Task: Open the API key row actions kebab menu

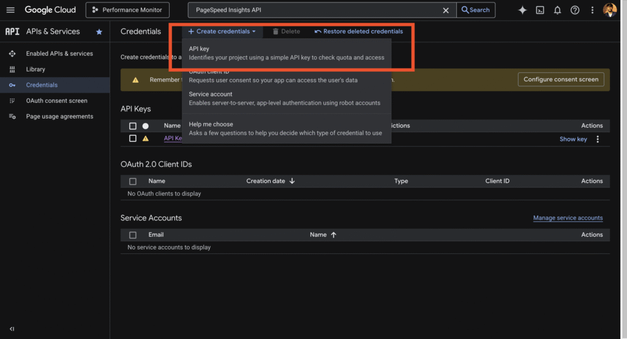Action: click(598, 140)
